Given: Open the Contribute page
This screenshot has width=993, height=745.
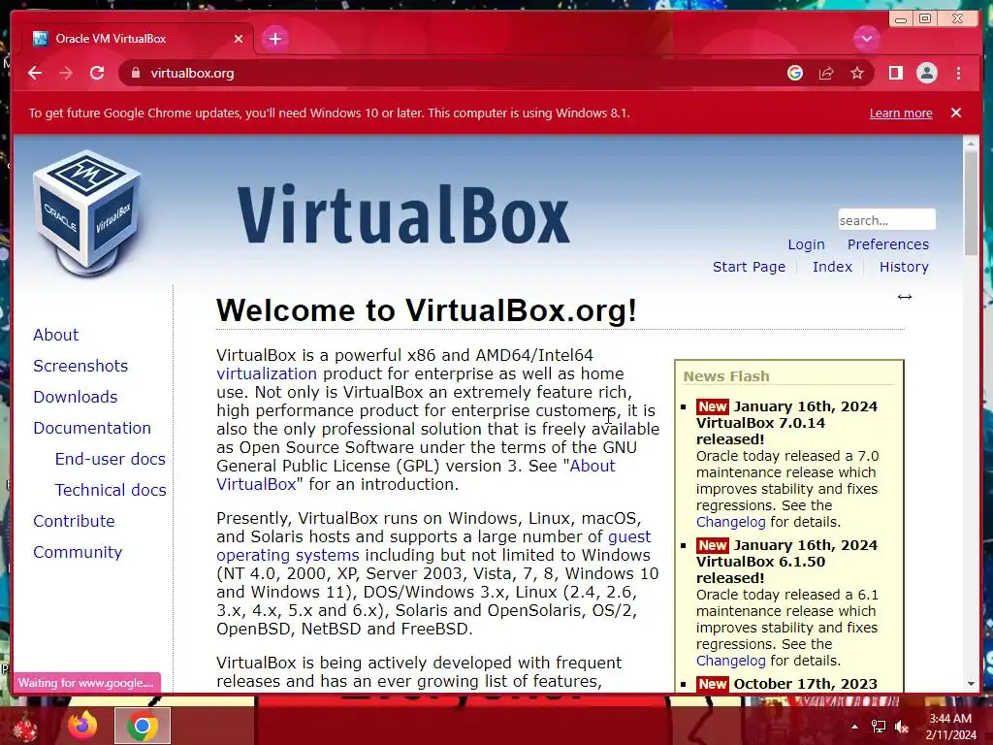Looking at the screenshot, I should tap(74, 521).
